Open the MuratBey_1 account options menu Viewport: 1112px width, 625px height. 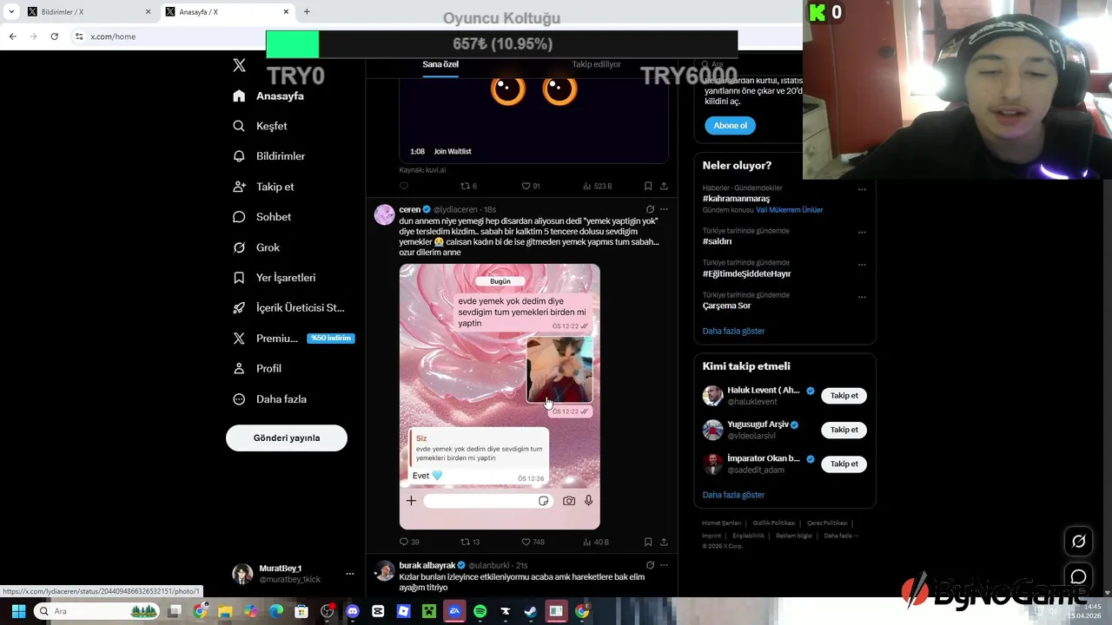[350, 574]
